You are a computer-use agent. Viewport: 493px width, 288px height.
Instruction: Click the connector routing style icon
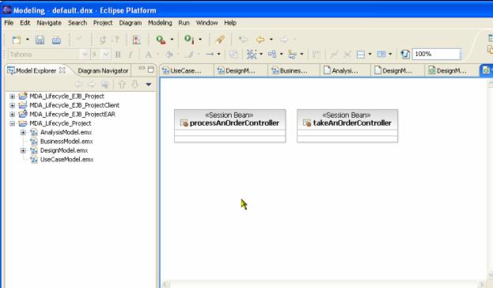292,55
